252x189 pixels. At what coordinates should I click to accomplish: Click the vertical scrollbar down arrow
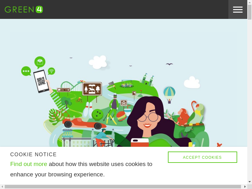(x=249, y=182)
